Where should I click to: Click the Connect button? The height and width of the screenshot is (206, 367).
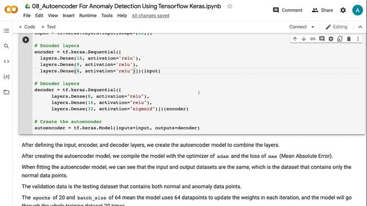click(298, 27)
